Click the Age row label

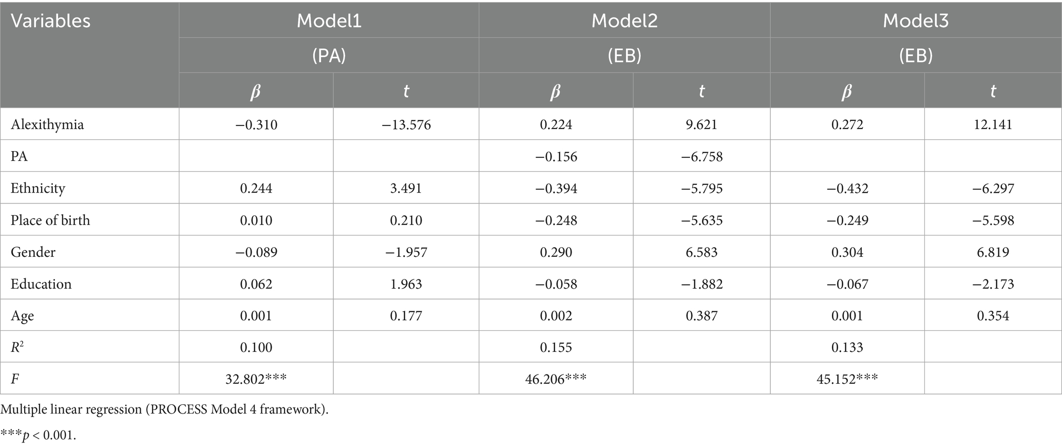[23, 315]
